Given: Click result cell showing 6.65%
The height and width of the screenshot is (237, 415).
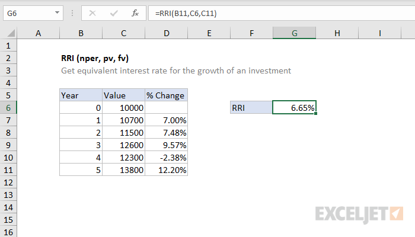Looking at the screenshot, I should click(294, 108).
